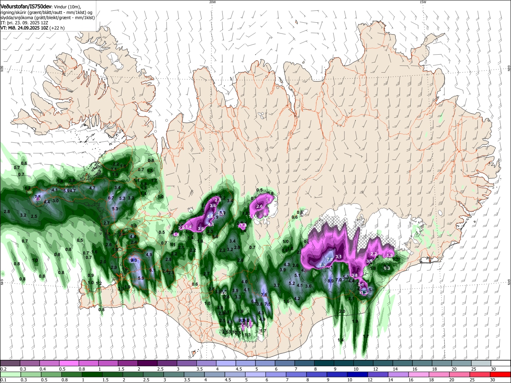Select darkest purple snow swatch between 2 and 2.5
Viewport: 511px width, 383px height.
(x=147, y=363)
